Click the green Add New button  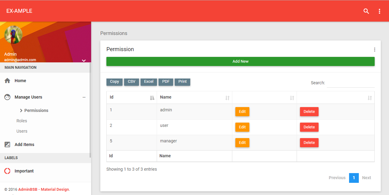point(241,61)
